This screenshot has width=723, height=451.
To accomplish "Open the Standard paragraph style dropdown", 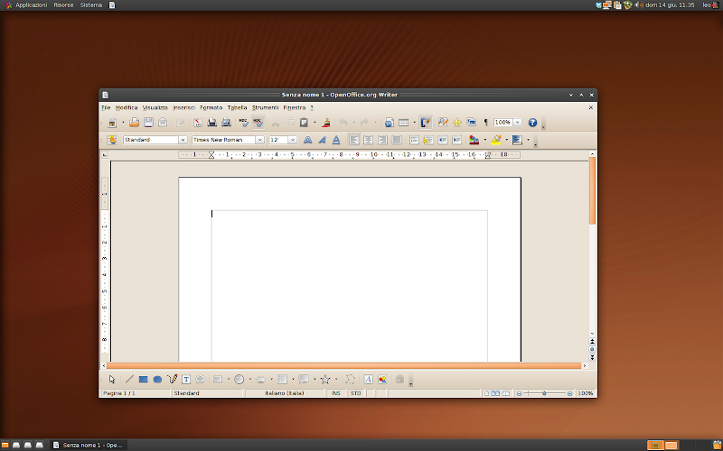I will point(183,140).
